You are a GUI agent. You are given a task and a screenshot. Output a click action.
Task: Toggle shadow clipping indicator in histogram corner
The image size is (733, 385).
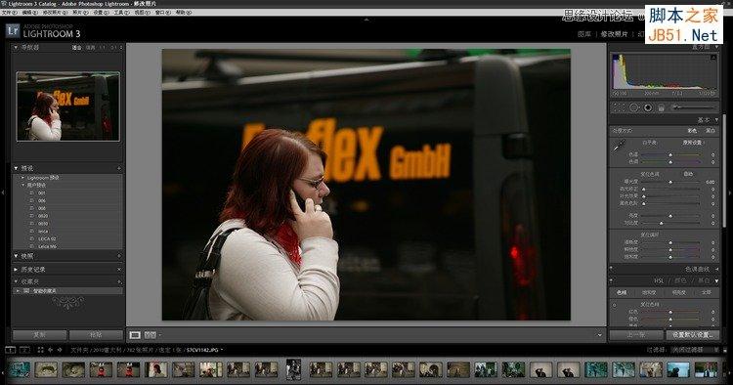(x=615, y=57)
